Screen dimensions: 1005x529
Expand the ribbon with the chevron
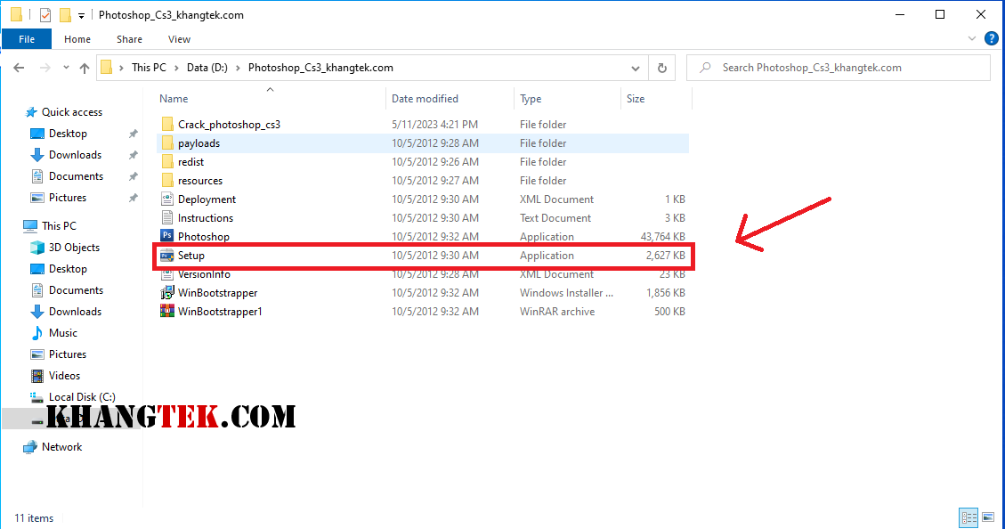tap(972, 39)
